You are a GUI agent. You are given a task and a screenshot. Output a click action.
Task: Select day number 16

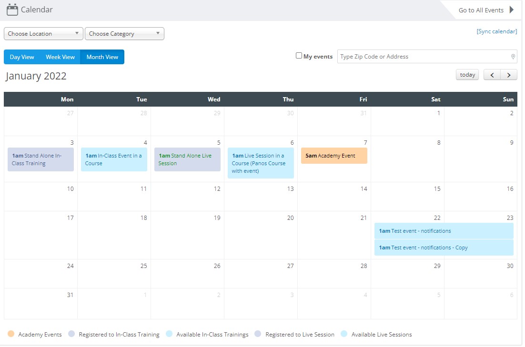pyautogui.click(x=510, y=188)
